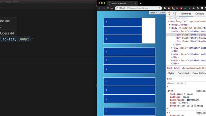Click the html breadcrumb
The image size is (206, 116).
tap(169, 68)
